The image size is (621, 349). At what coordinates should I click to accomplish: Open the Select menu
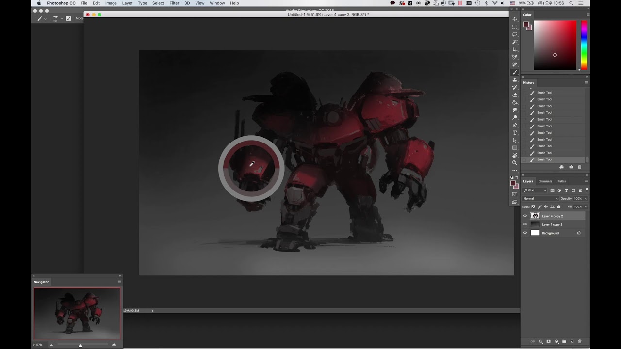[158, 3]
